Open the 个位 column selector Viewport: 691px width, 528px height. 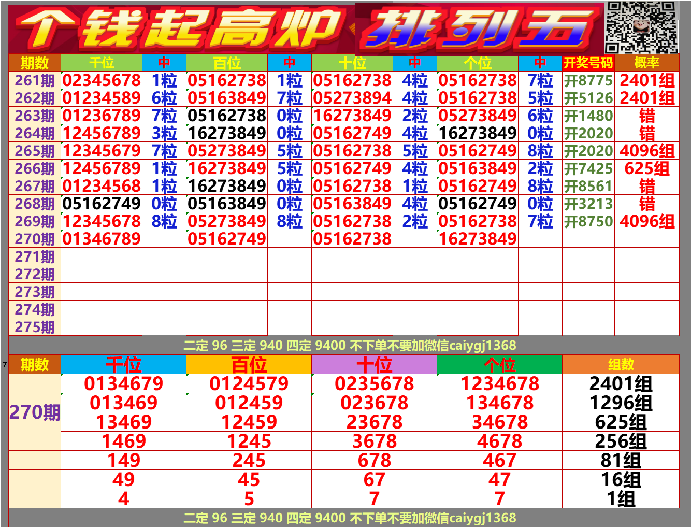(477, 65)
